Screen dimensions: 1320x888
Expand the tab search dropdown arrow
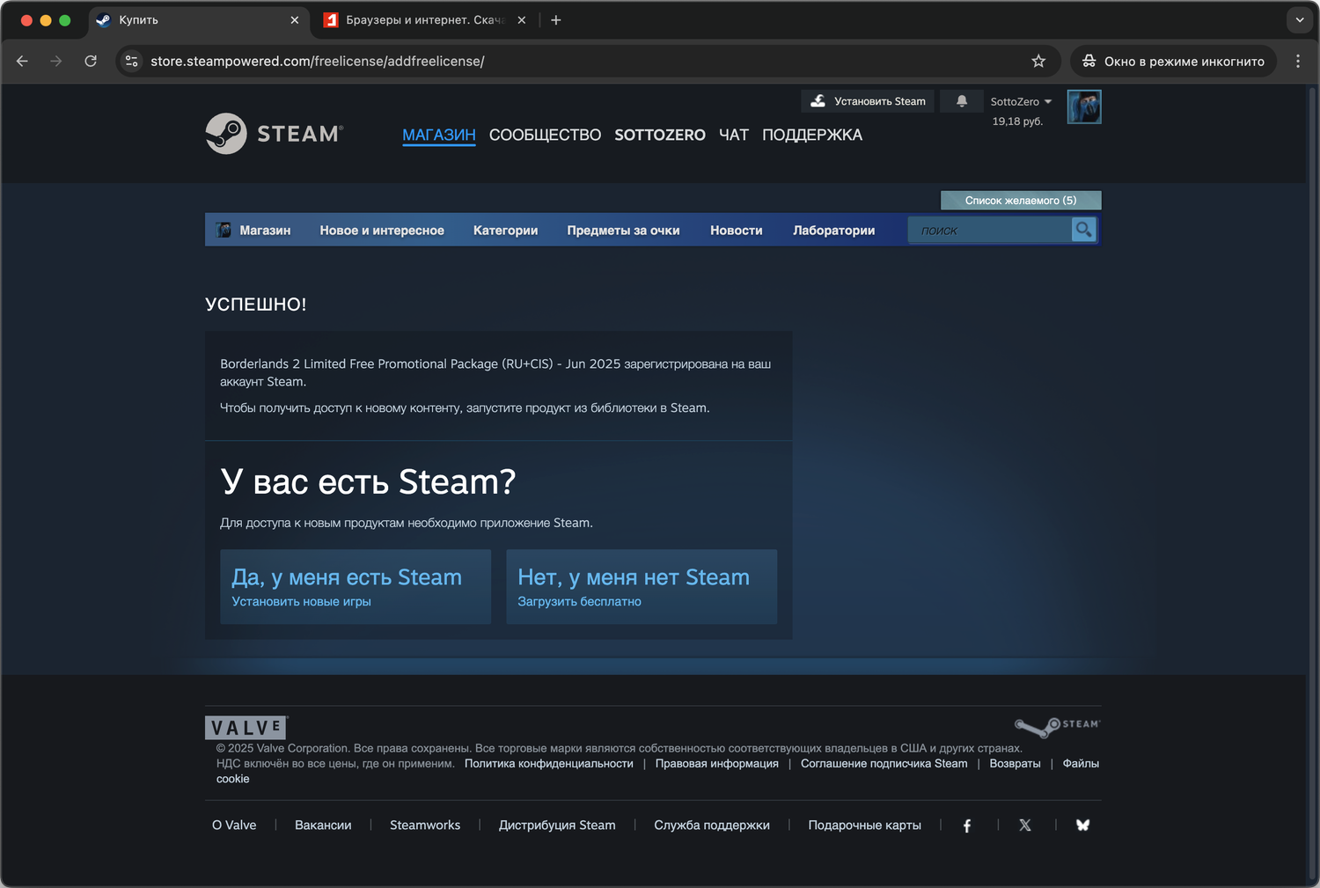pos(1300,20)
